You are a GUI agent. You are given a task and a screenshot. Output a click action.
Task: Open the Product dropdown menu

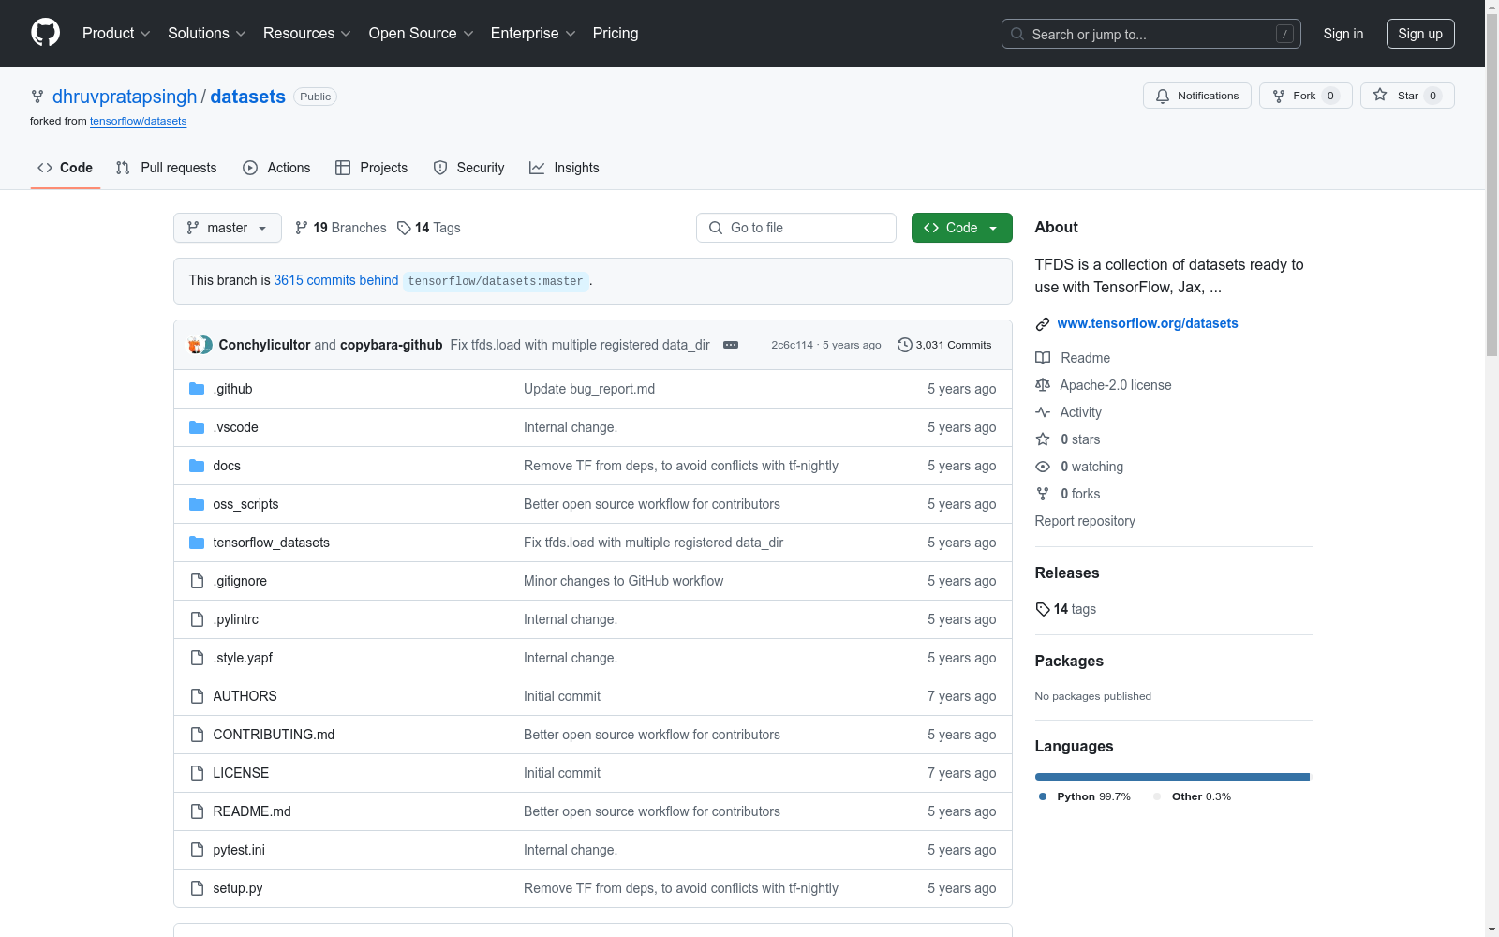point(116,33)
